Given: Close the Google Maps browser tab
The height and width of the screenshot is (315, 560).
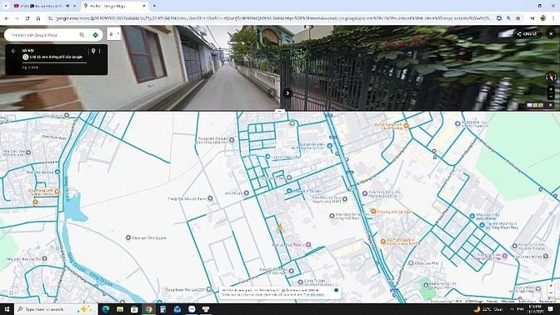Looking at the screenshot, I should click(144, 6).
